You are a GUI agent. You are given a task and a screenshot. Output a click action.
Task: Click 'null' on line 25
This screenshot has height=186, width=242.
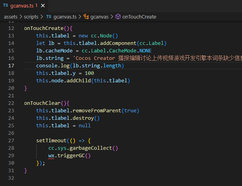pyautogui.click(x=84, y=126)
